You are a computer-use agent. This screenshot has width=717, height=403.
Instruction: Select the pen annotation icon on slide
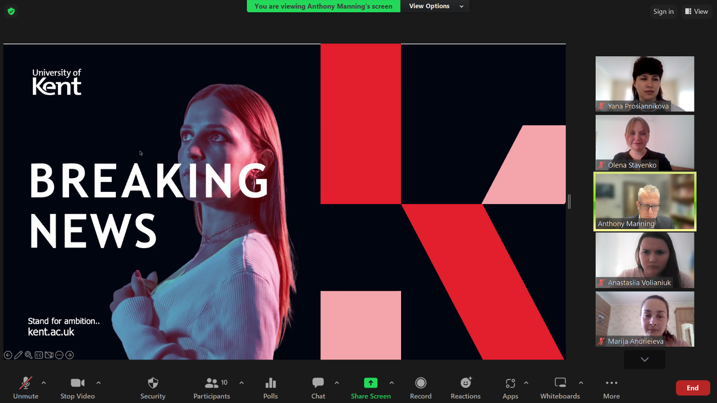18,355
